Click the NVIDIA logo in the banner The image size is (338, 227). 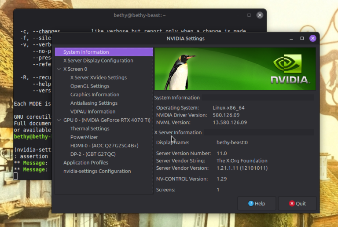(290, 69)
